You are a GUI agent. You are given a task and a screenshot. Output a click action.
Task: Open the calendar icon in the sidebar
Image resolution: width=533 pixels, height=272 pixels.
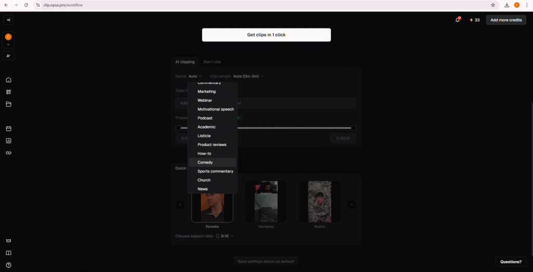(8, 128)
